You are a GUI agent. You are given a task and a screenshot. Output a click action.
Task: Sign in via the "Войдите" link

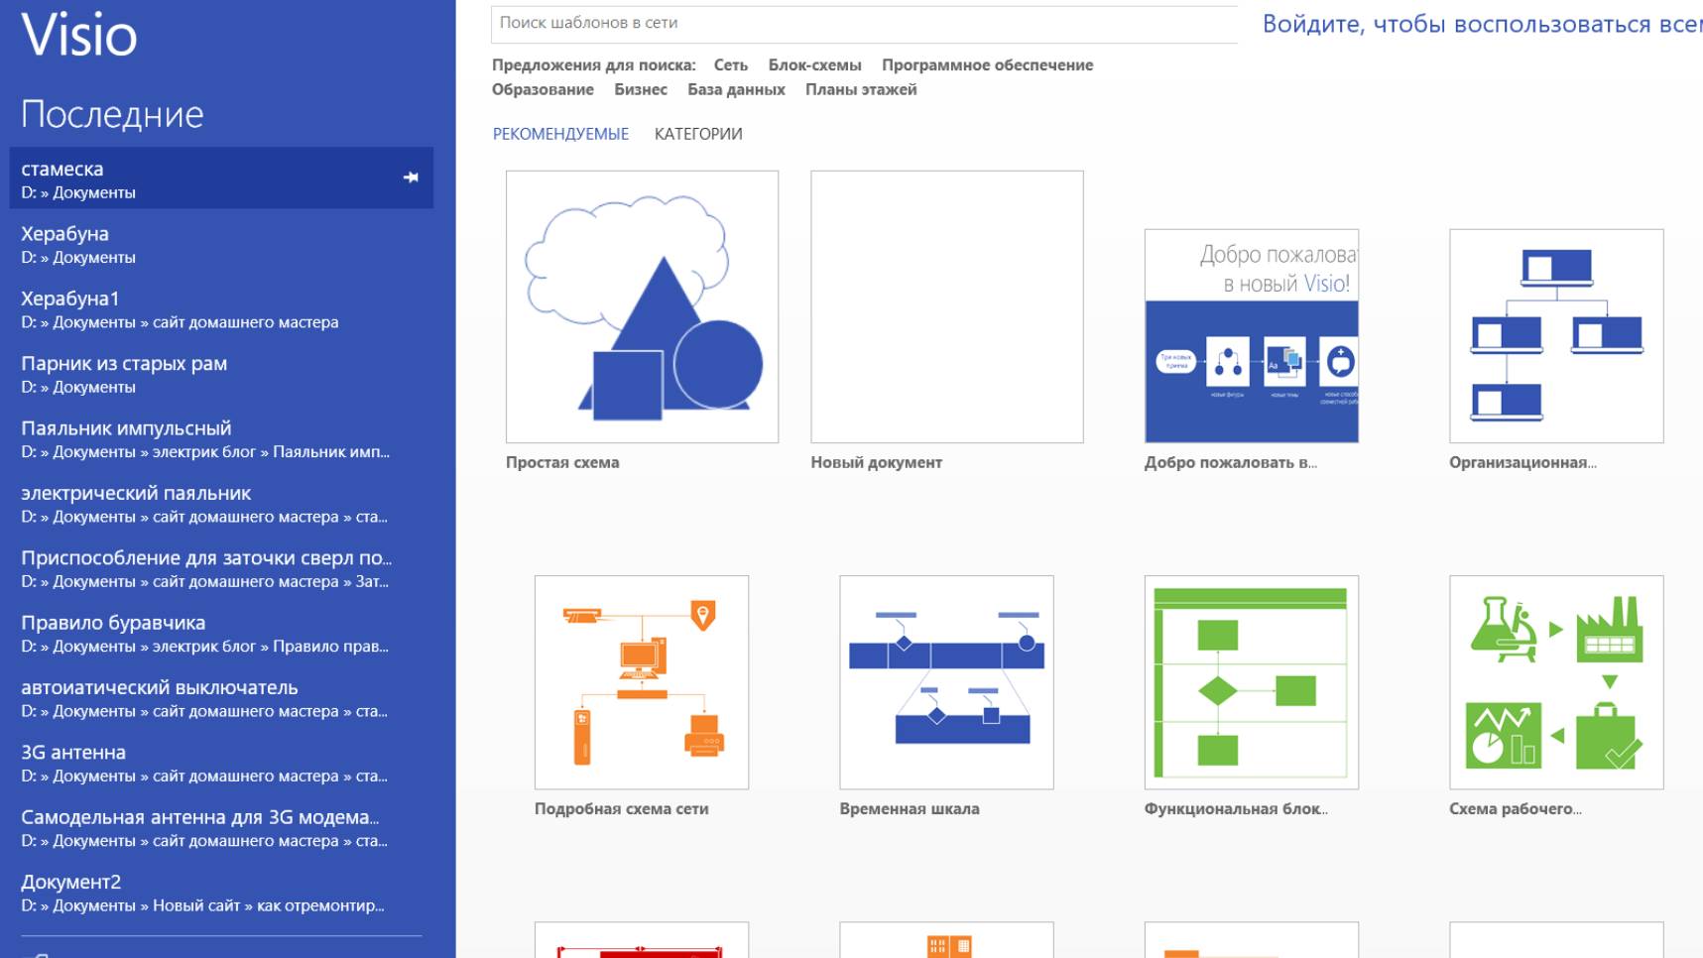pos(1389,29)
